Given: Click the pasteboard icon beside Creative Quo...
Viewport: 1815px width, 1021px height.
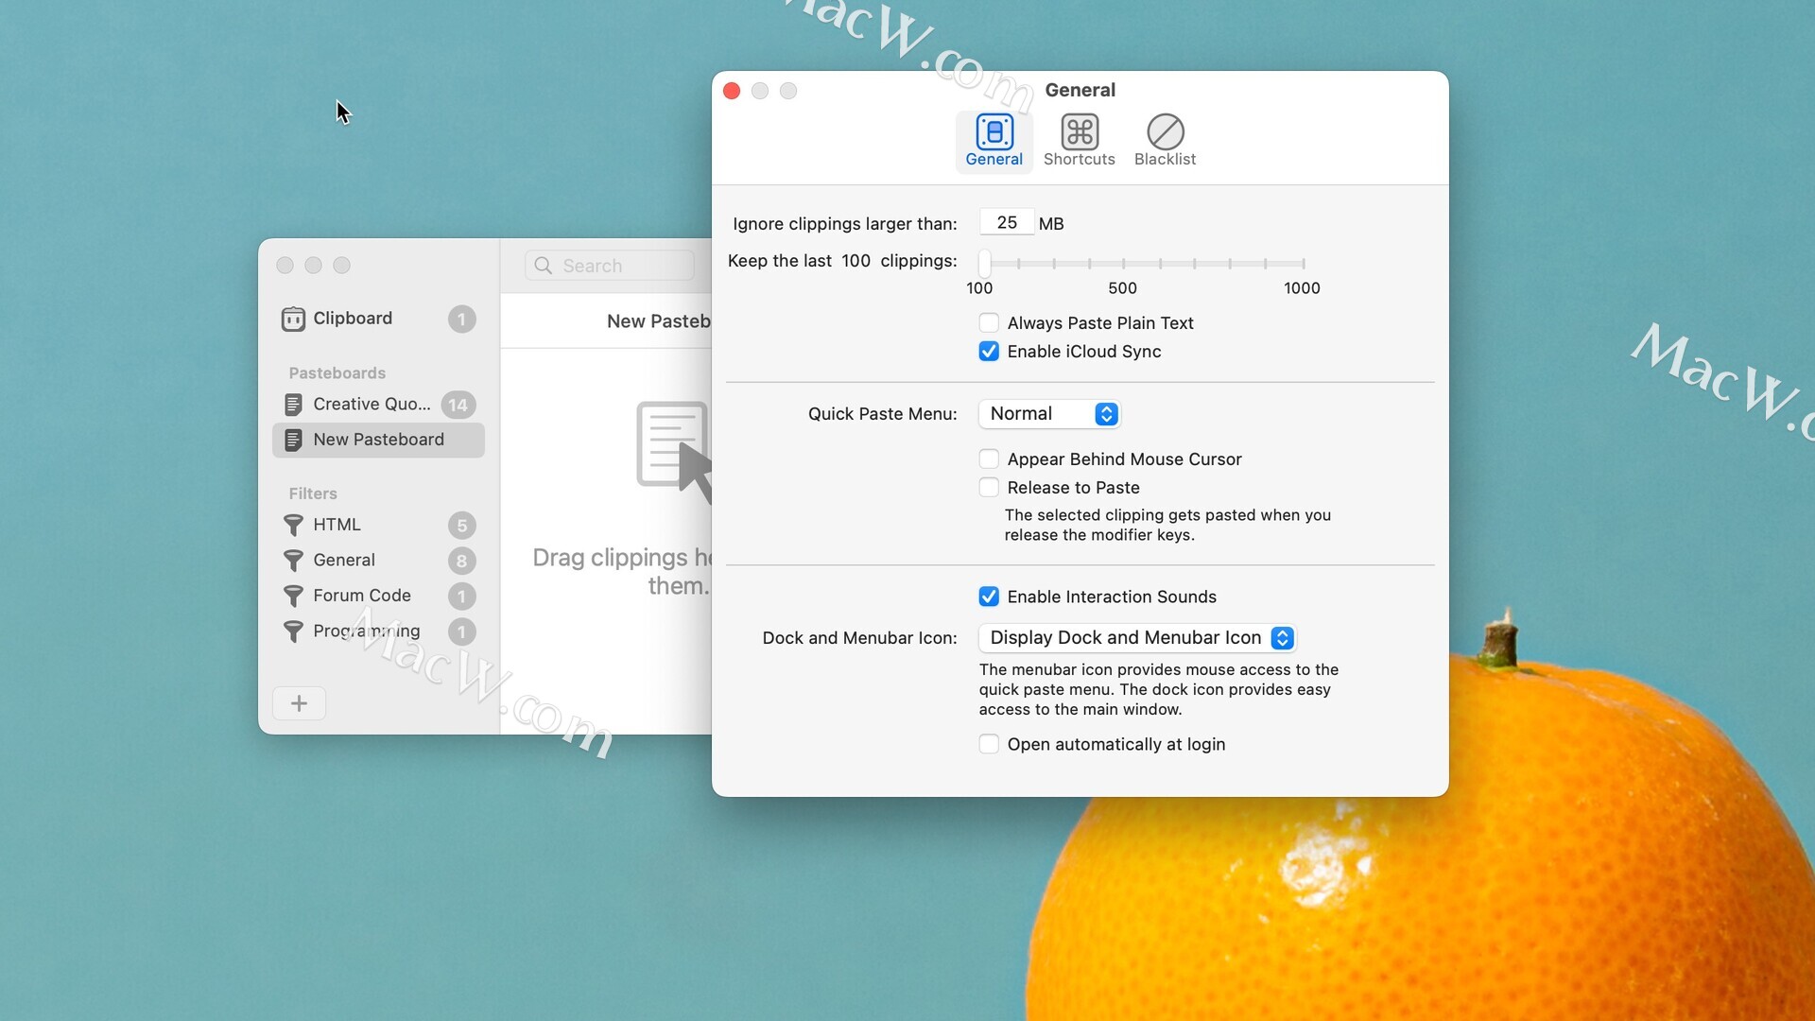Looking at the screenshot, I should click(x=293, y=405).
